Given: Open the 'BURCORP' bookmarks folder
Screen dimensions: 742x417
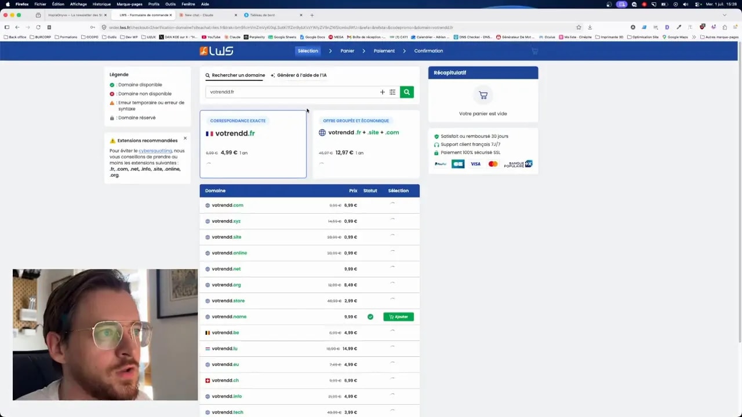Looking at the screenshot, I should 40,37.
